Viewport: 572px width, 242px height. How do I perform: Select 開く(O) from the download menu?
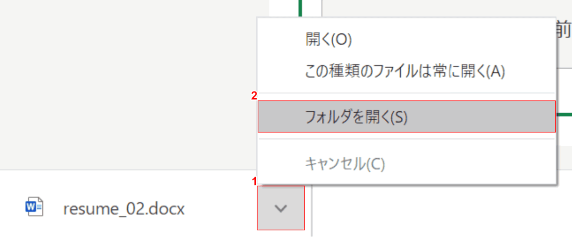coord(328,40)
